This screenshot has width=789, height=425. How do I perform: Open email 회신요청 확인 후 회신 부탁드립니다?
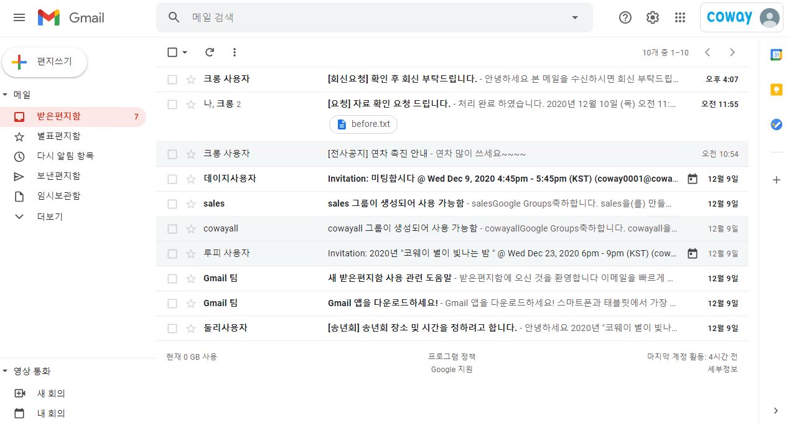(x=452, y=80)
